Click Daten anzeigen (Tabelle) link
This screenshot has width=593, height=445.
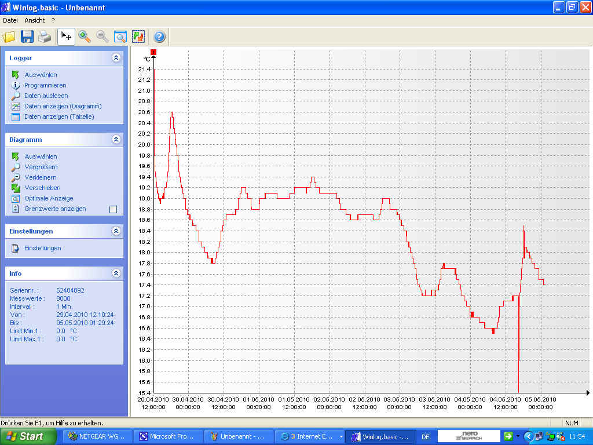pyautogui.click(x=60, y=117)
